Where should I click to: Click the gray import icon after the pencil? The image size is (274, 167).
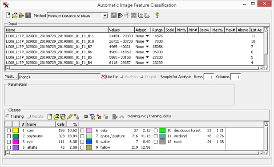coord(76,116)
